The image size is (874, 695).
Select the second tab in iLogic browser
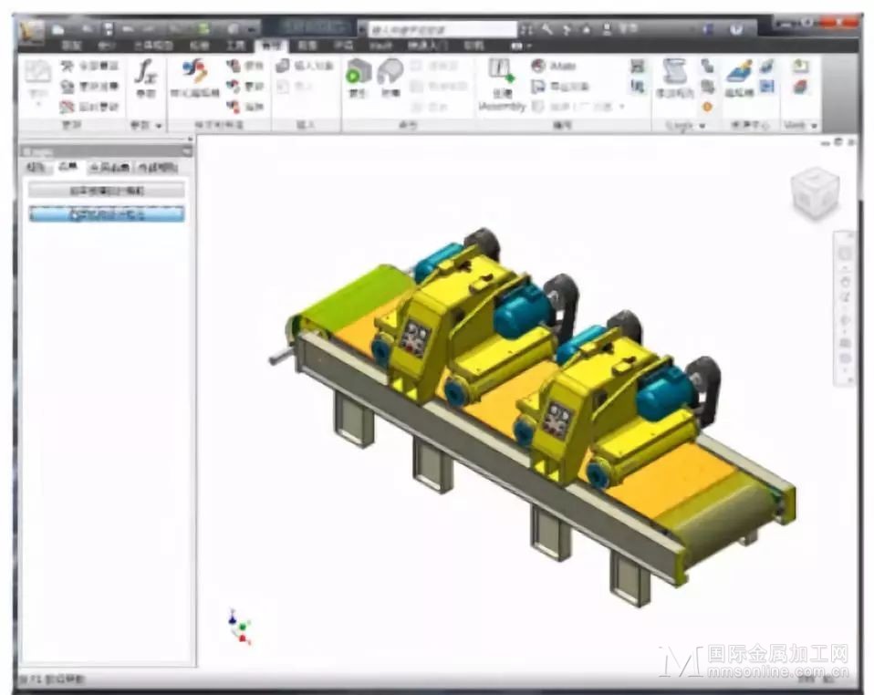(x=68, y=167)
